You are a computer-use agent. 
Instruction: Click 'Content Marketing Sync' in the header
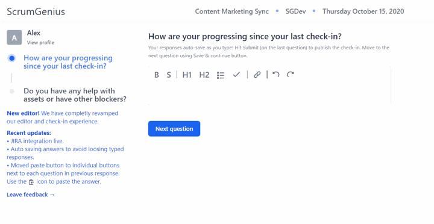click(231, 11)
